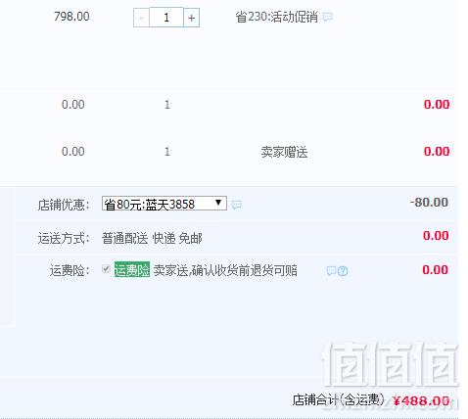Focus the quantity input field showing 1
468x419 pixels.
pyautogui.click(x=166, y=18)
